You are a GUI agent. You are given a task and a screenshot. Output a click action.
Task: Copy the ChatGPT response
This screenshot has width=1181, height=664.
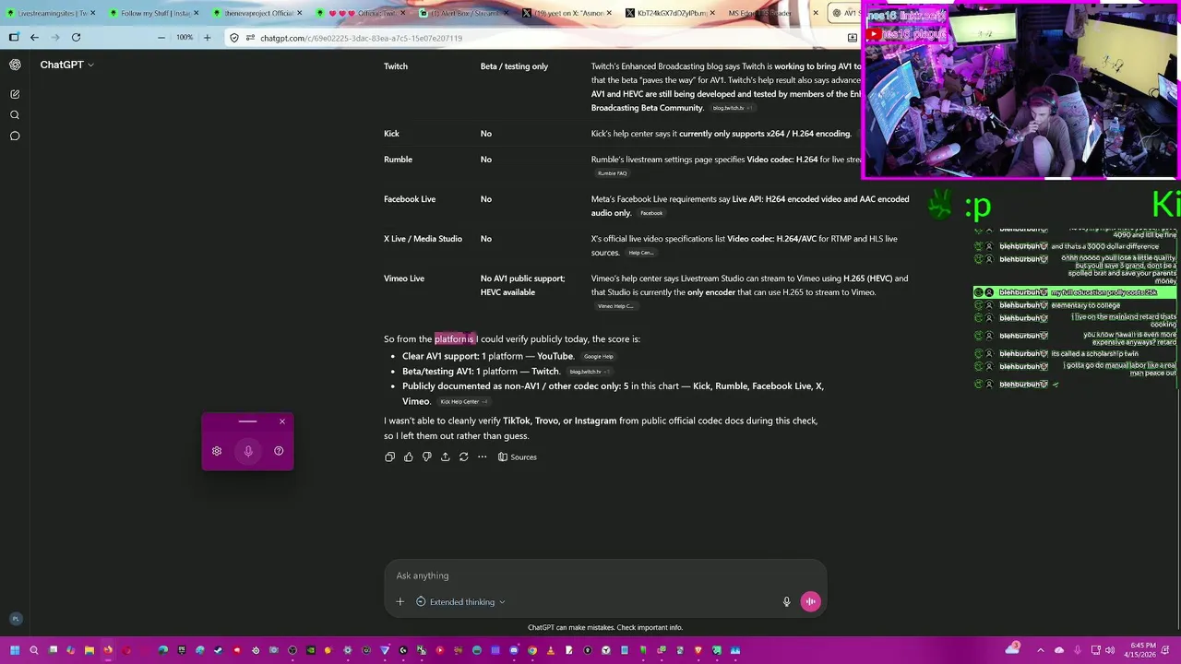coord(389,456)
